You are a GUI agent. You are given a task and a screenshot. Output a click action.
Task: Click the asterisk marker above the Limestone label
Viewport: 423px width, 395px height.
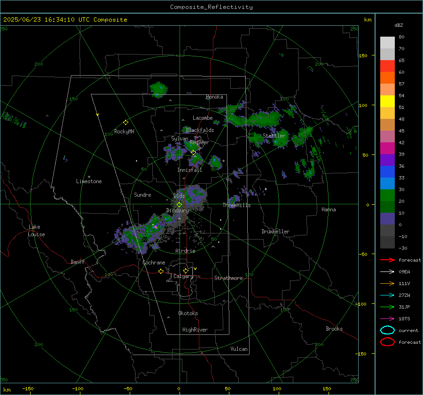[x=89, y=177]
